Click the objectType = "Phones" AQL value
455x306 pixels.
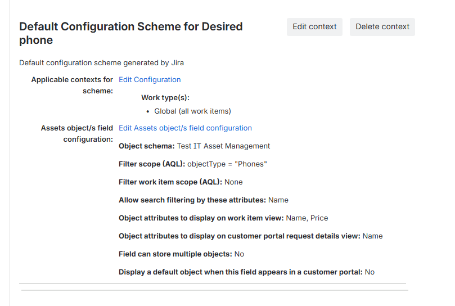click(x=227, y=164)
